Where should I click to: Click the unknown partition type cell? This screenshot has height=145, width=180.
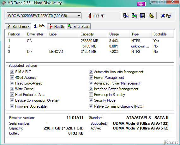[x=140, y=46]
